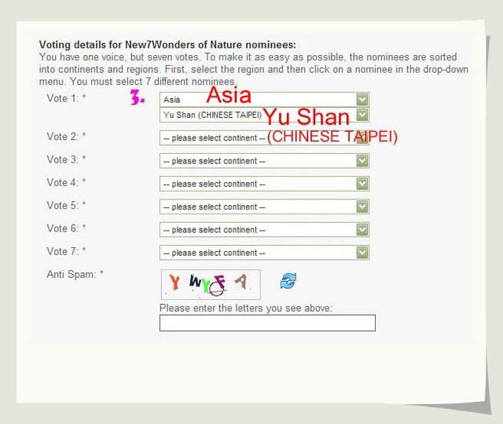Open Vote 2 continent dropdown
This screenshot has width=503, height=424.
coord(264,138)
